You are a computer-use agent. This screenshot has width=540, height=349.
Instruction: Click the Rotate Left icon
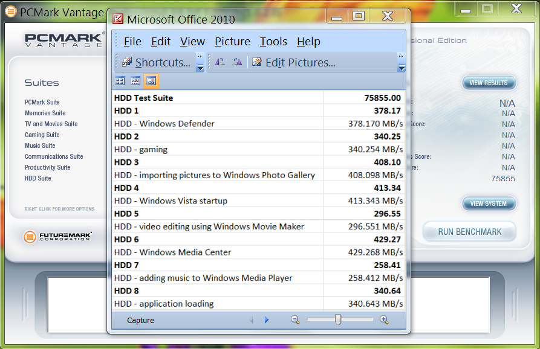[x=221, y=62]
